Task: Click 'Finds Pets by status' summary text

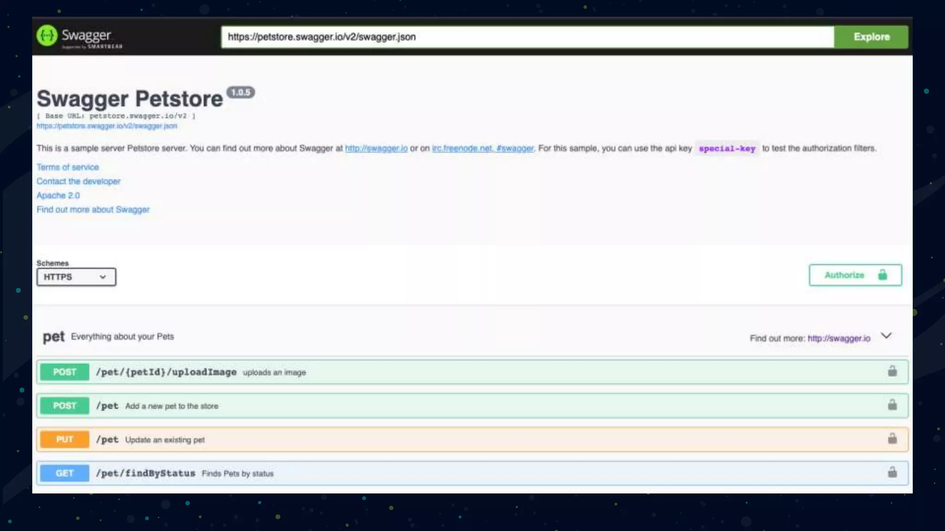Action: [238, 473]
